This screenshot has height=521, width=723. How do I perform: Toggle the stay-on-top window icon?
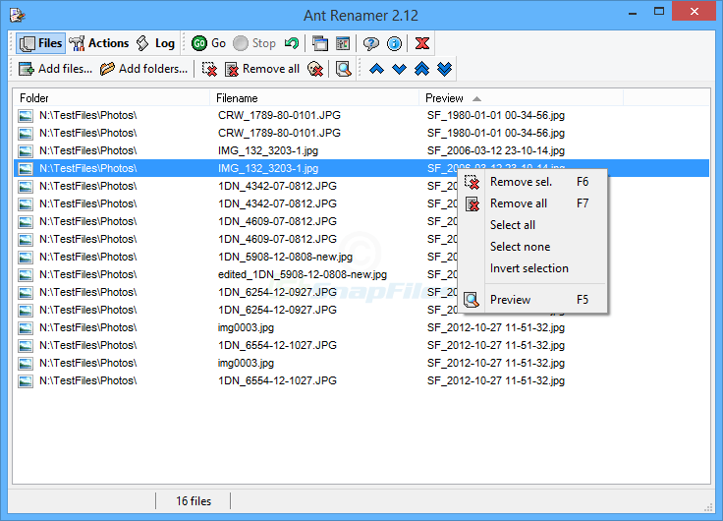pyautogui.click(x=320, y=43)
